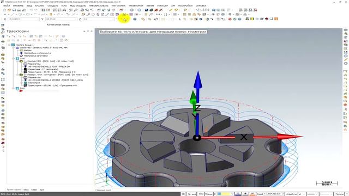
Task: Select the Machine Group-1 tree node
Action: pos(25,45)
